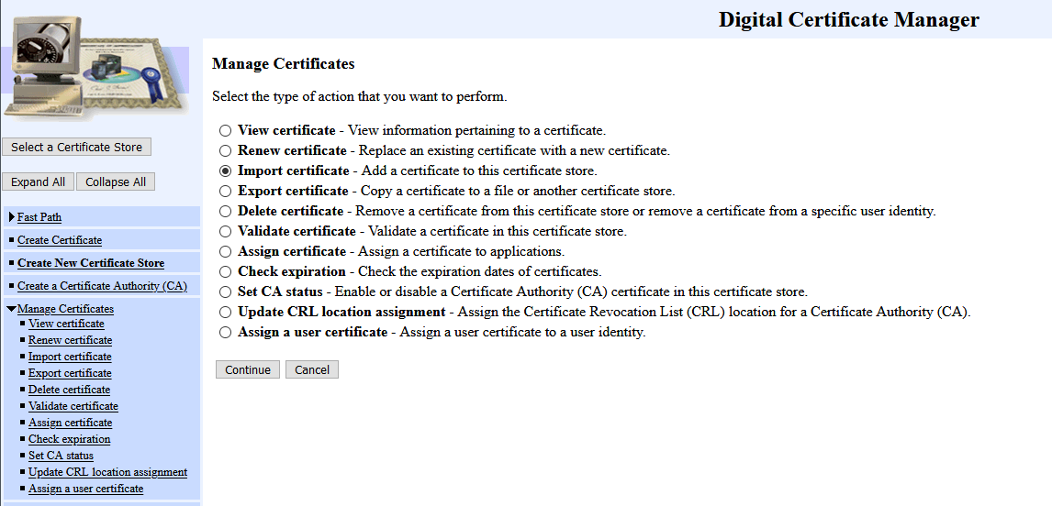Screen dimensions: 1052x506
Task: Choose the Renew certificate radio option
Action: (225, 151)
